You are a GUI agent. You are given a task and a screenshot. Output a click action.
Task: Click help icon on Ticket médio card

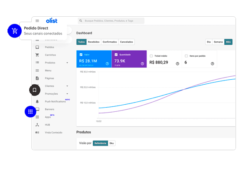tap(177, 64)
